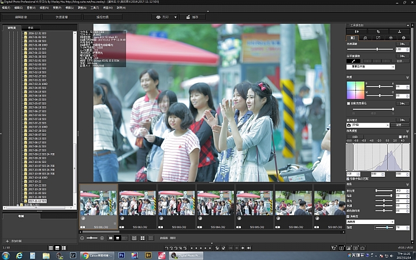Open the settings gear palette tab

click(403, 38)
